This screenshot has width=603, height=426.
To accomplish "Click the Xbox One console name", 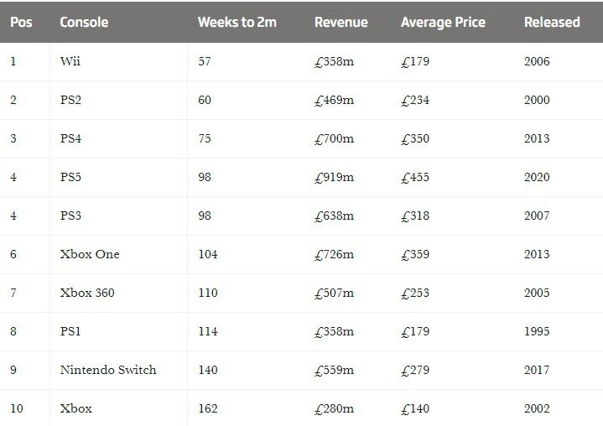I will coord(90,254).
